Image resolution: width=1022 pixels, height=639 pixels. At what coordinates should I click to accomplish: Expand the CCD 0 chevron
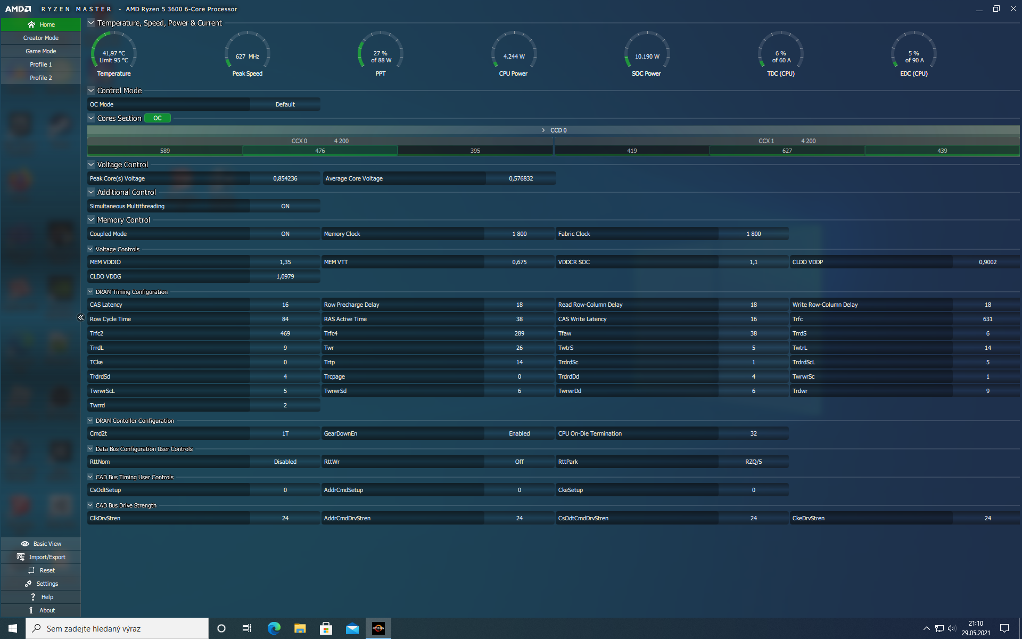[543, 130]
